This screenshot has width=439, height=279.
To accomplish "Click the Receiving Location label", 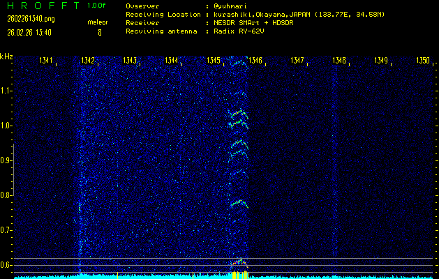I will coord(163,15).
